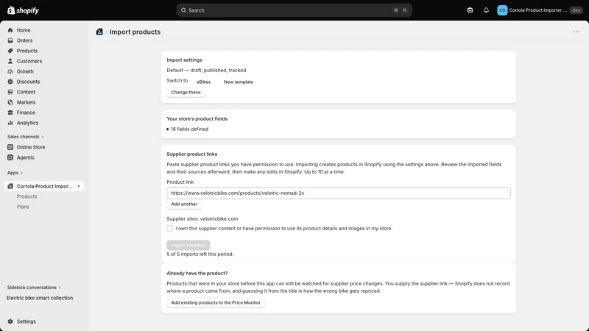Expand the Sales channels section
The image size is (589, 331).
point(25,137)
